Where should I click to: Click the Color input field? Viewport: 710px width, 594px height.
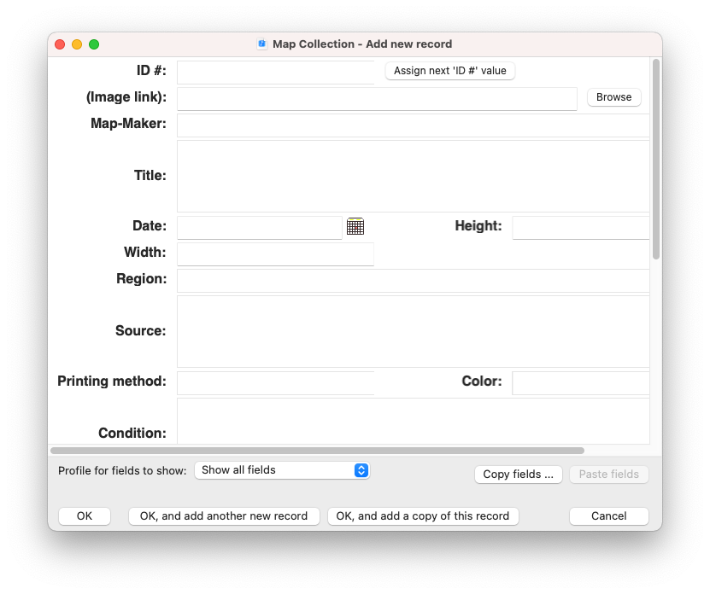coord(580,382)
